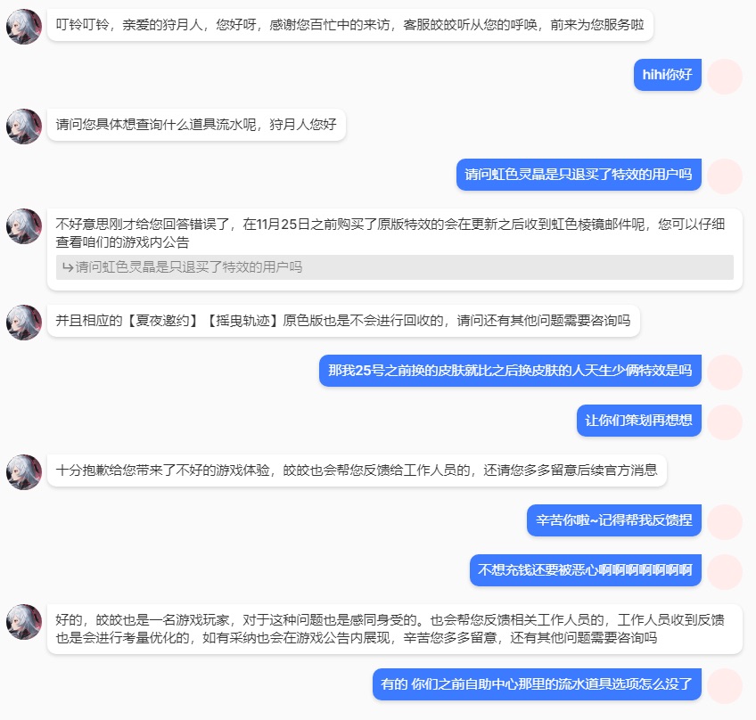Click the blue bubble asking about 虹色灵晶 refund
The image size is (756, 720).
579,175
